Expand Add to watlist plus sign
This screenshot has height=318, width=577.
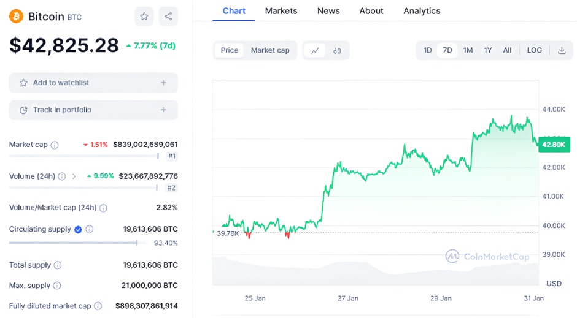click(163, 83)
